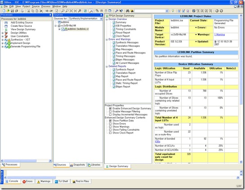Switch to the Errors tab

click(27, 181)
